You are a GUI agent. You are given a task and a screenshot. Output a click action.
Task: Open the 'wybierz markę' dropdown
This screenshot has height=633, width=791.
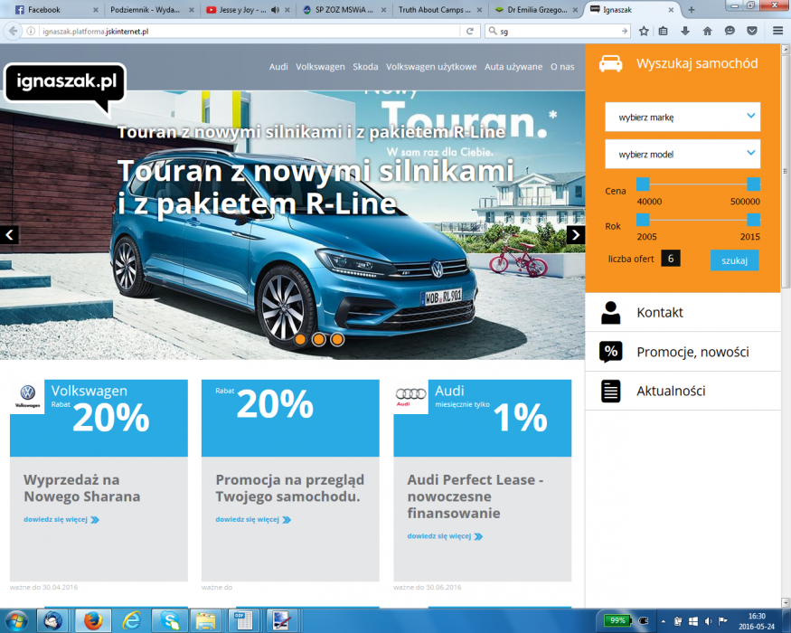[x=683, y=118]
